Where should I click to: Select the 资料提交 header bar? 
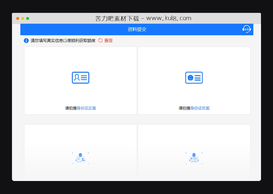(136, 30)
